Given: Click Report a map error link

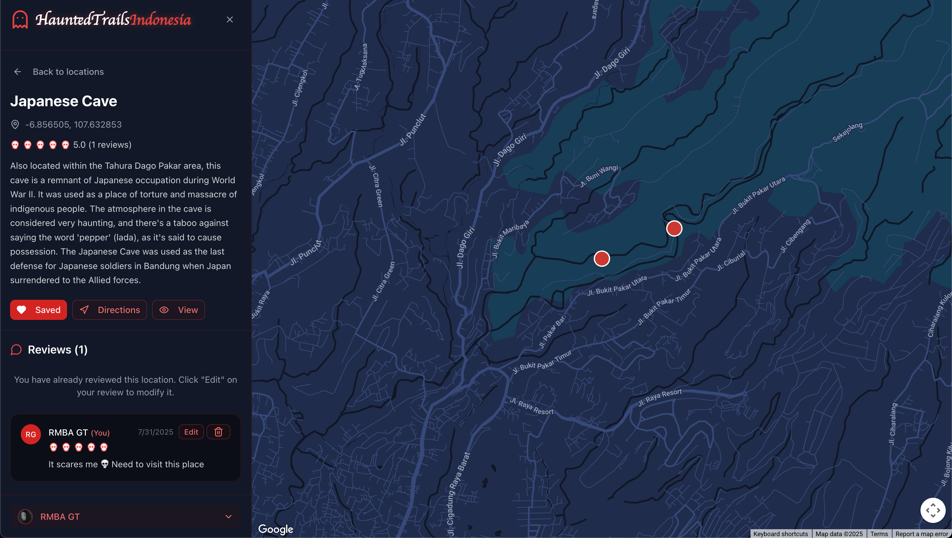Looking at the screenshot, I should point(921,534).
